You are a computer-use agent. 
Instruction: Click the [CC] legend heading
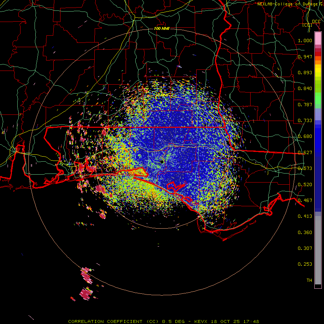307,25
